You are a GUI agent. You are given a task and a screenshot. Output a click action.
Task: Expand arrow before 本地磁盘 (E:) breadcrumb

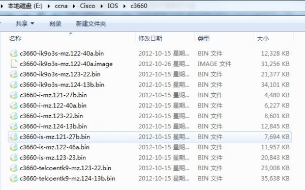[2, 6]
